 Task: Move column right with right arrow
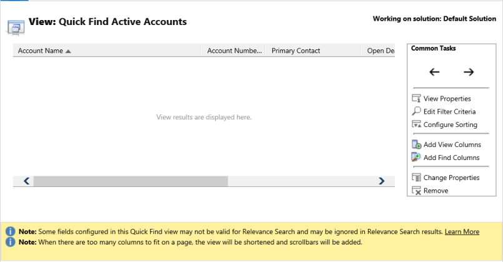469,72
